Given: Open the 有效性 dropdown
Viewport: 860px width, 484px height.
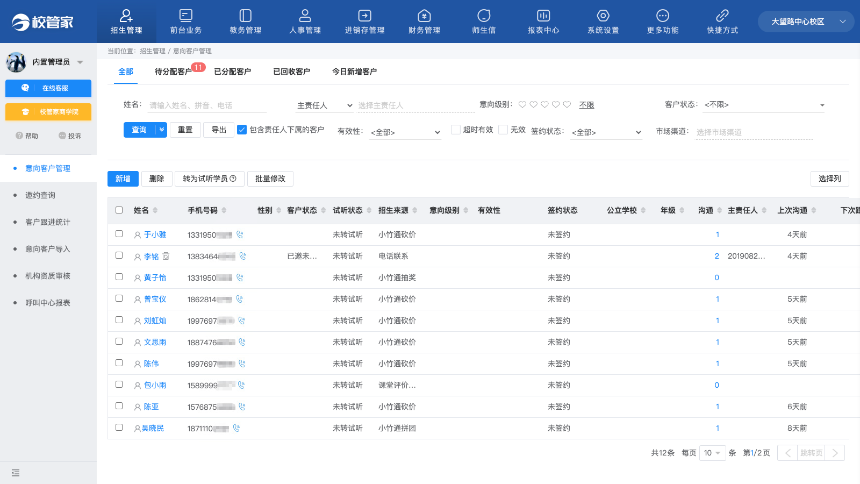Looking at the screenshot, I should point(405,132).
